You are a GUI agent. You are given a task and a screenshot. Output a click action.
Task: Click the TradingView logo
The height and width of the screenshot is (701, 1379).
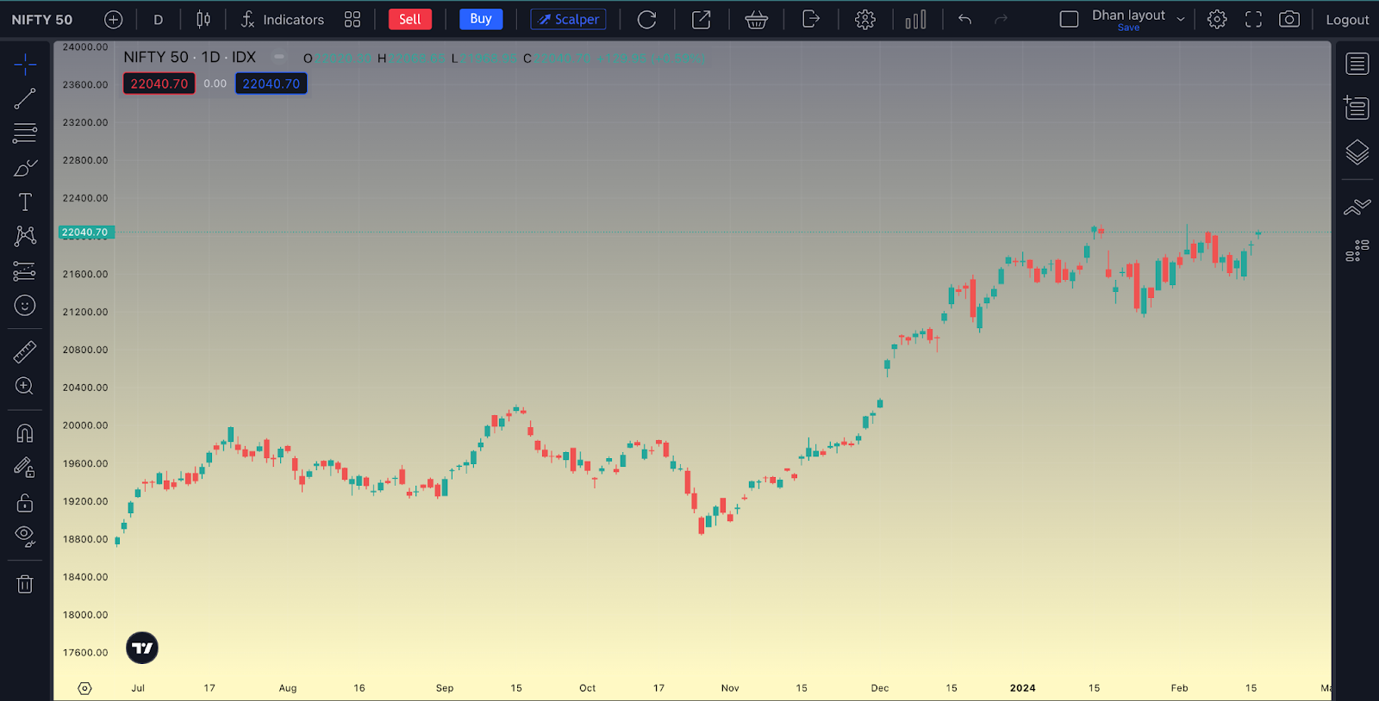(x=142, y=648)
